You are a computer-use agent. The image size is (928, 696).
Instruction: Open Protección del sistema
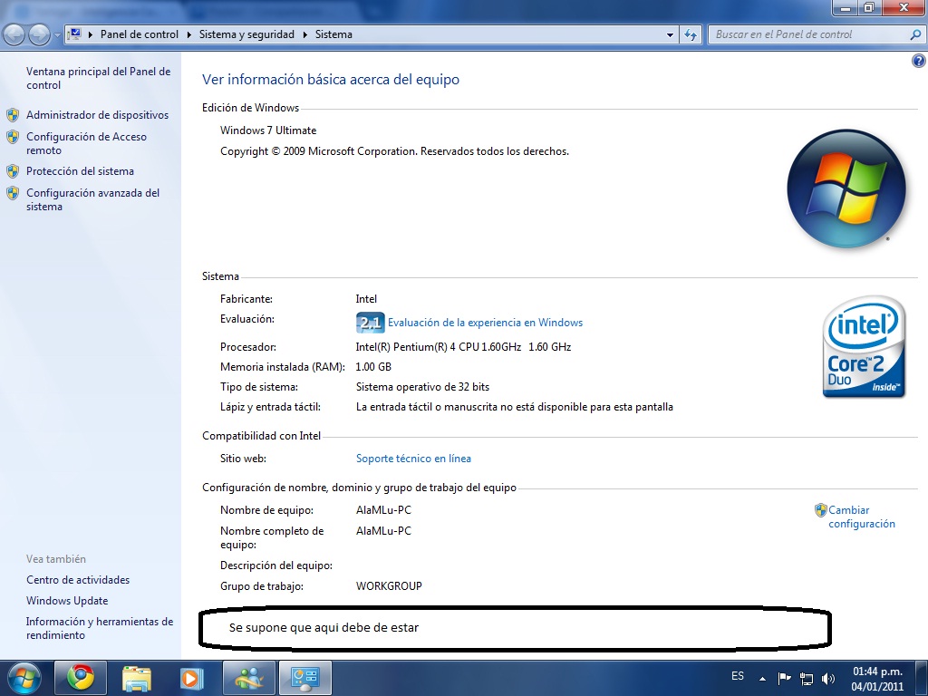pyautogui.click(x=80, y=171)
